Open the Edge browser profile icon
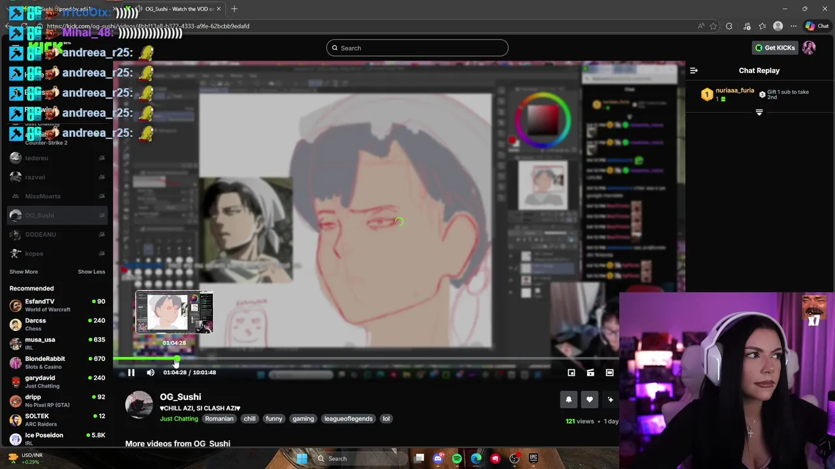Image resolution: width=835 pixels, height=469 pixels. [x=778, y=26]
